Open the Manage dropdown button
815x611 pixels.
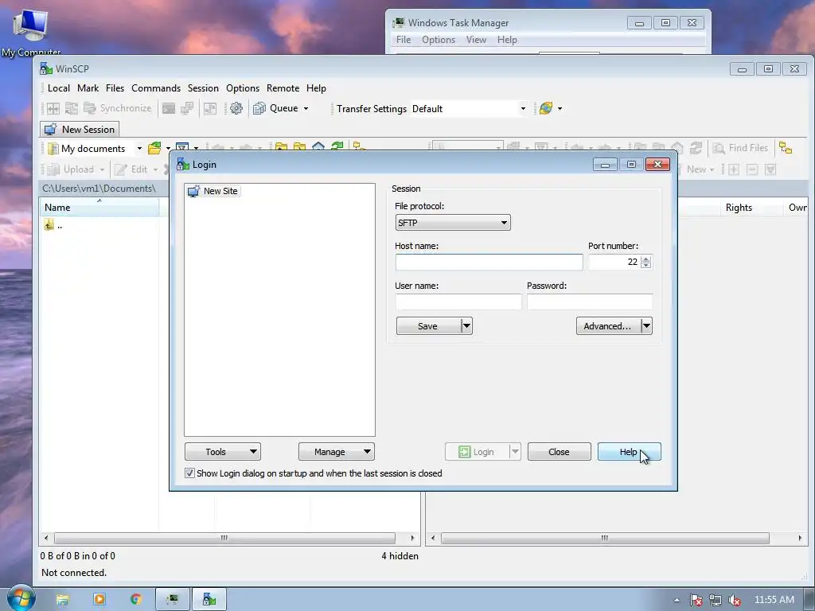tap(337, 452)
